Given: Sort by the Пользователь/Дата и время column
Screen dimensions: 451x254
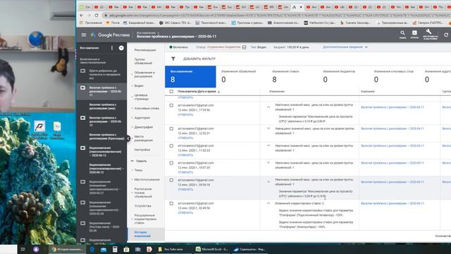Looking at the screenshot, I should [x=199, y=91].
